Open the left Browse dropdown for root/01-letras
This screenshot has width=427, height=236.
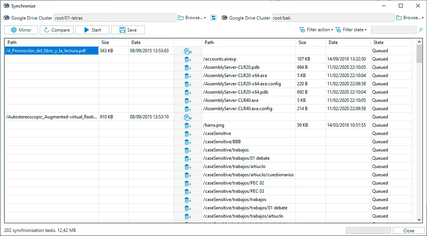192,18
